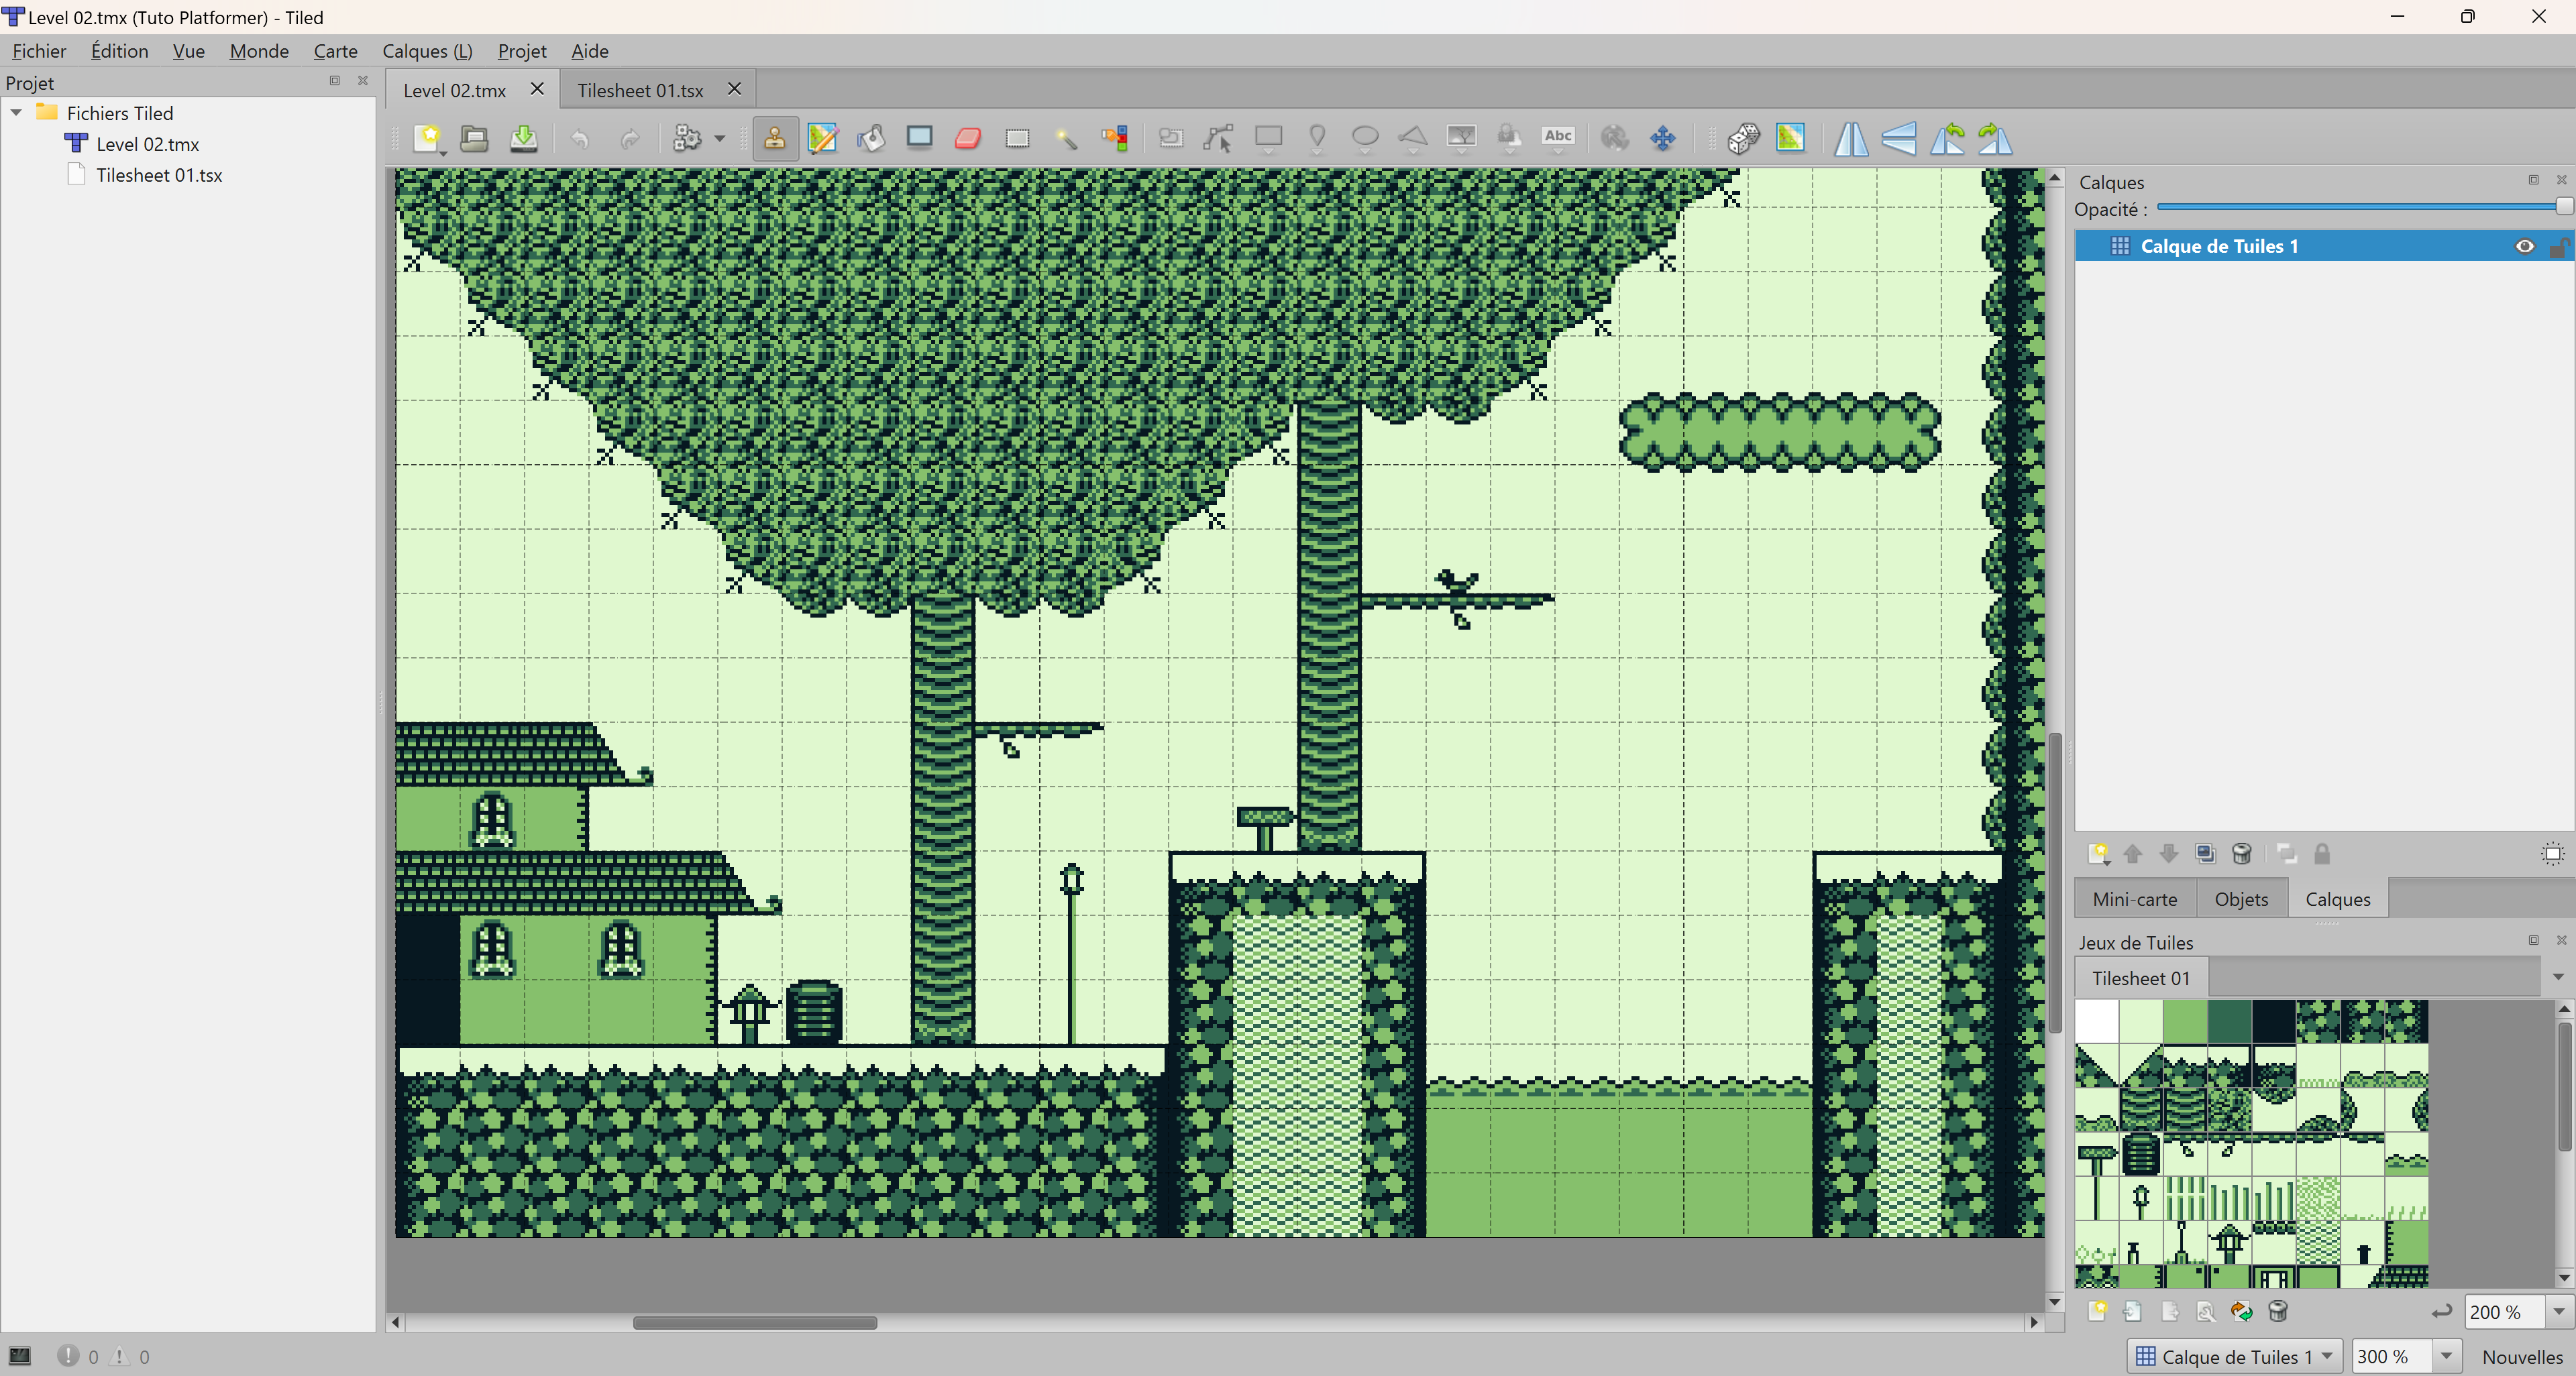Select the Eraser tool
The width and height of the screenshot is (2576, 1376).
pyautogui.click(x=968, y=138)
